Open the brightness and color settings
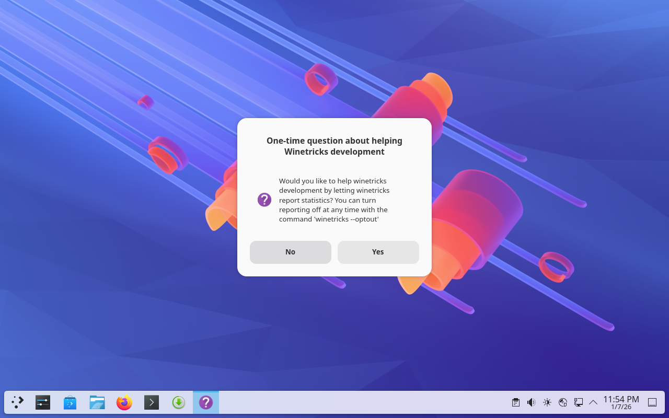The image size is (669, 418). point(547,402)
